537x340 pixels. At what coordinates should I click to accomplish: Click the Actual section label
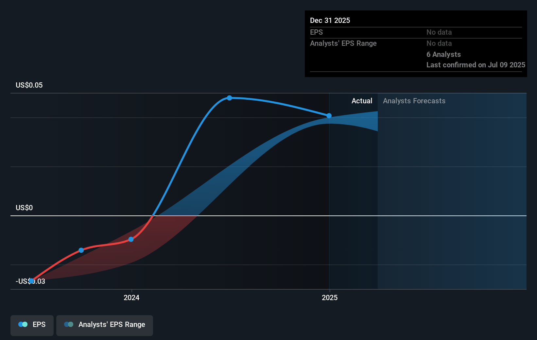click(362, 101)
